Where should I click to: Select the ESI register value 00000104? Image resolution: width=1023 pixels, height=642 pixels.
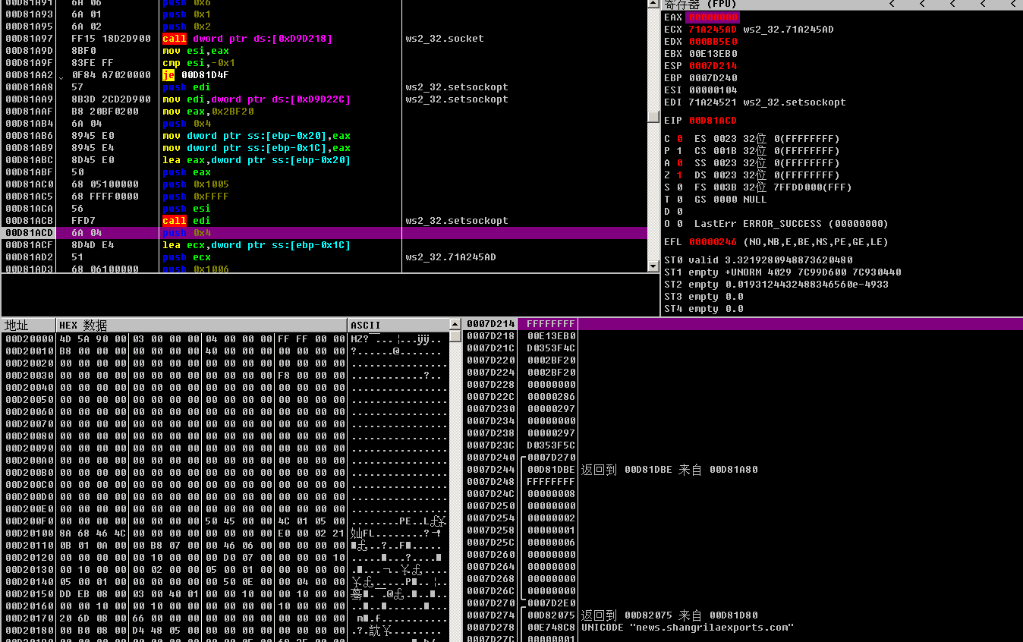pos(713,90)
